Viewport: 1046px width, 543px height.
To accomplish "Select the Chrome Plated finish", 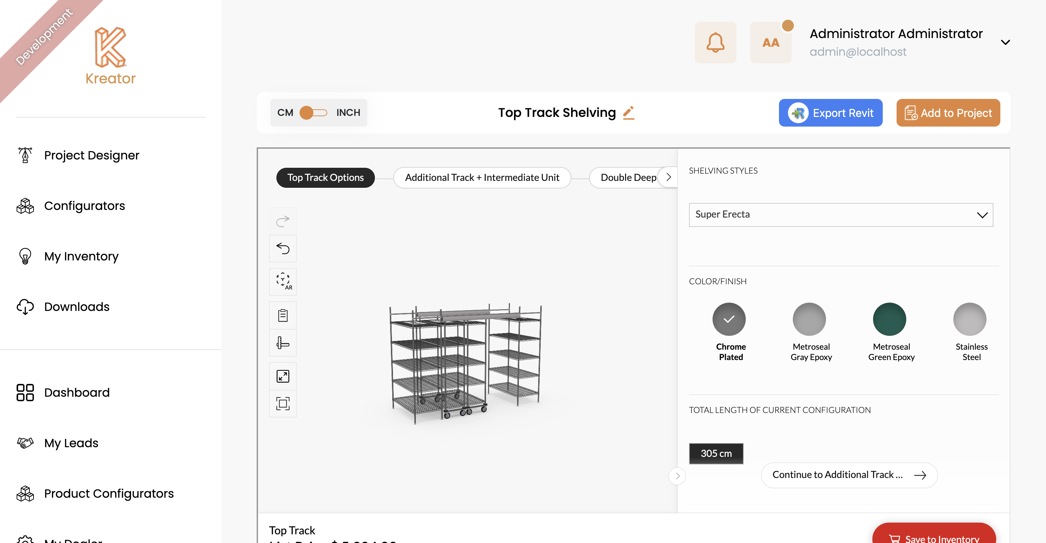I will 728,319.
